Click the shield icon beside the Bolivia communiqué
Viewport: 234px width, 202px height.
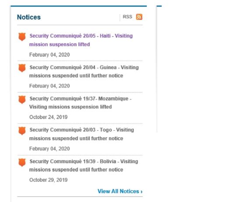(22, 162)
